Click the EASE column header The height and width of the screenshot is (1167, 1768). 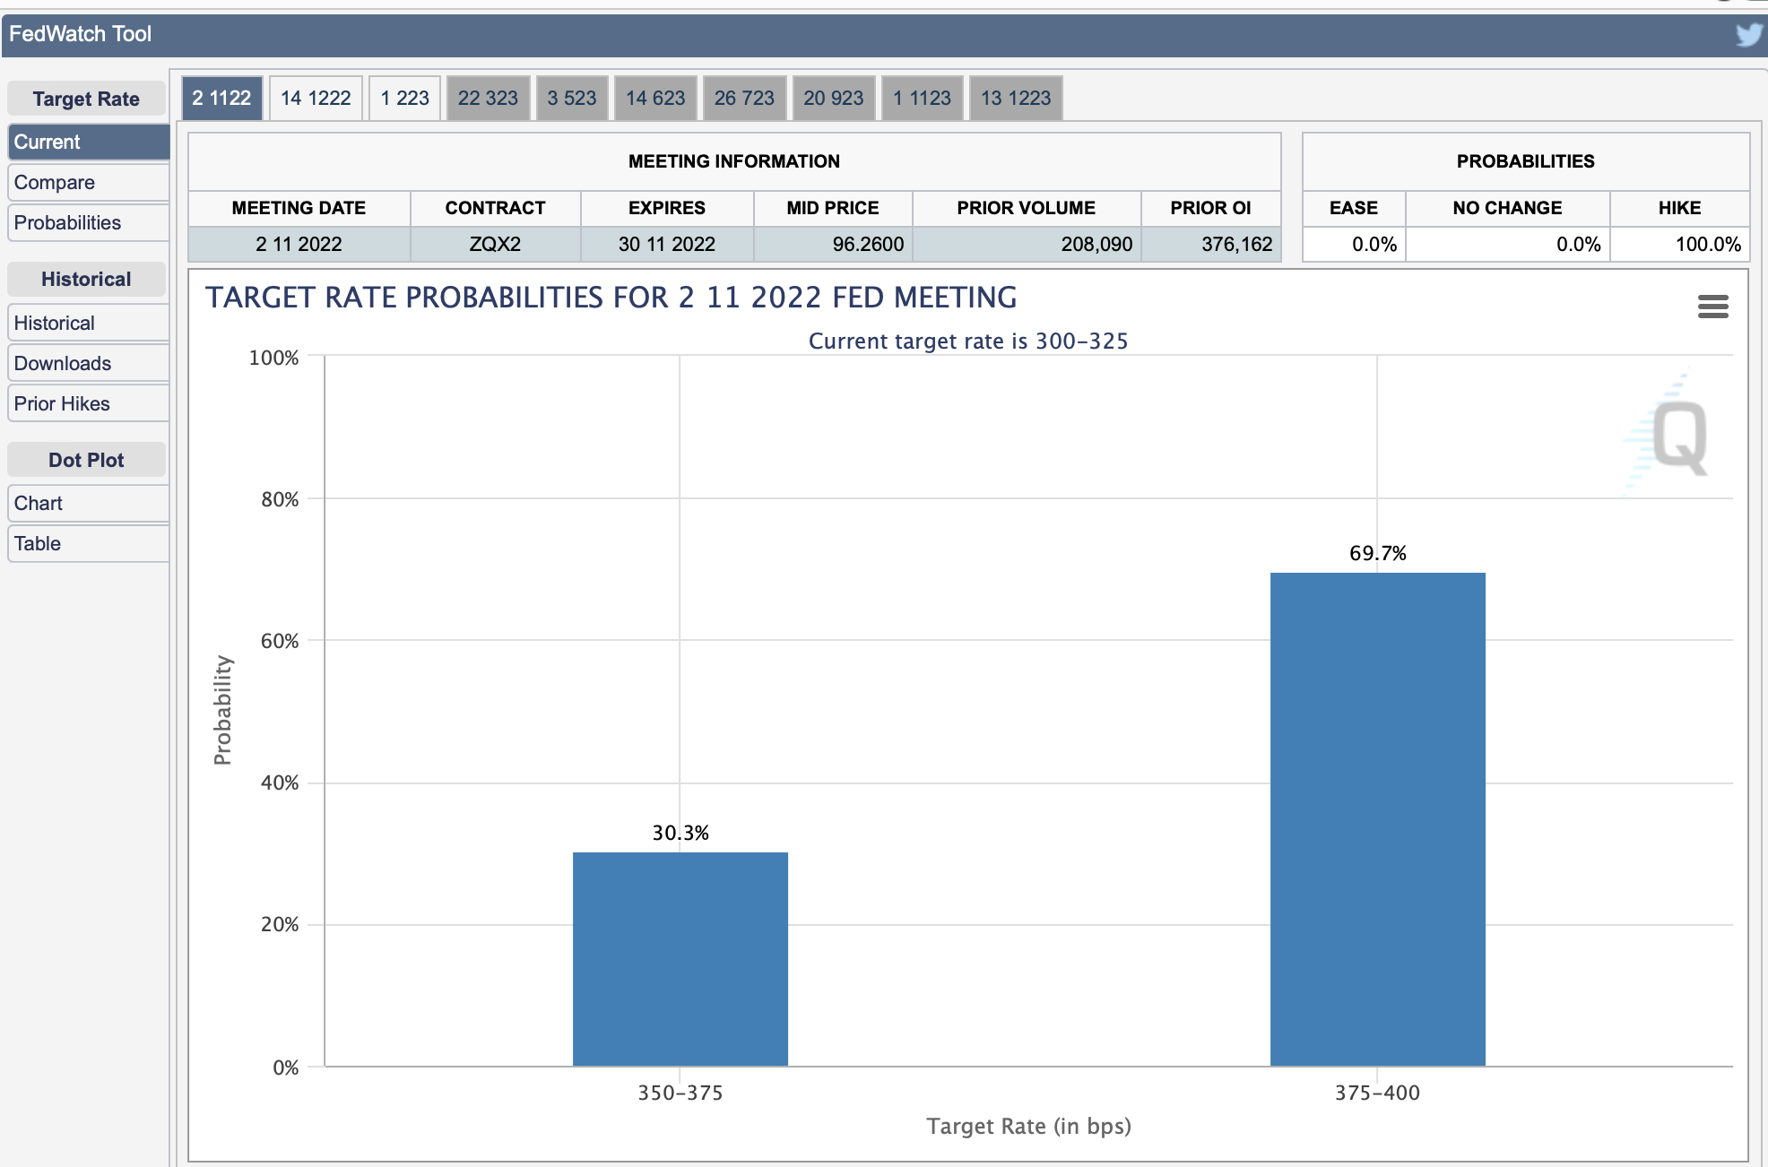coord(1354,208)
